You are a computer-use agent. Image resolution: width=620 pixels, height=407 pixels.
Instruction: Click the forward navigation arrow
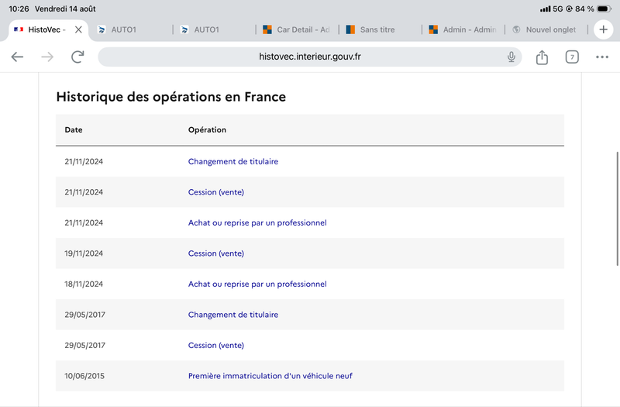[x=47, y=57]
